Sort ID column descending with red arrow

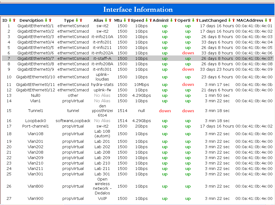pyautogui.click(x=14, y=20)
